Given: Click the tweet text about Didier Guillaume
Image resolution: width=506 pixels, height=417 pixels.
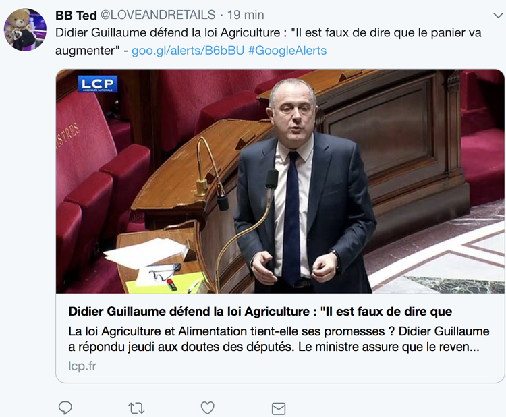Looking at the screenshot, I should (x=268, y=42).
